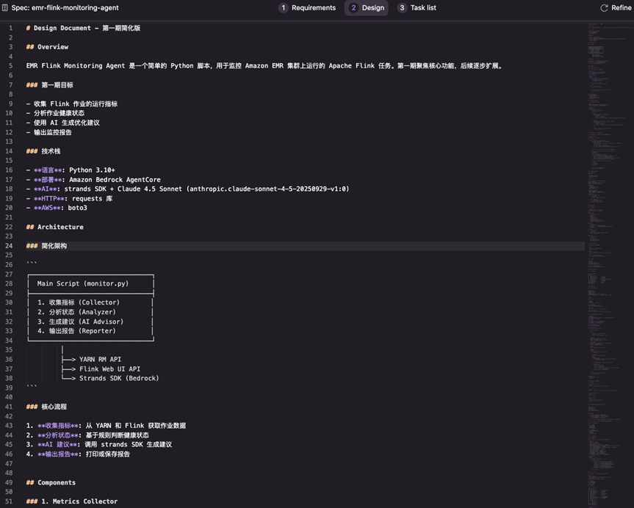Click the step number 1 badge
The image size is (634, 508).
coord(284,7)
